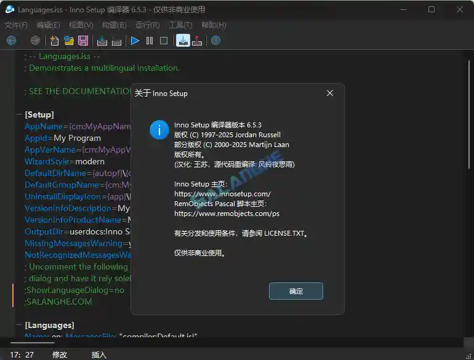Click 'Inno Setup 编译器版本 6.5.3' text in dialog
This screenshot has width=474, height=360.
click(218, 125)
